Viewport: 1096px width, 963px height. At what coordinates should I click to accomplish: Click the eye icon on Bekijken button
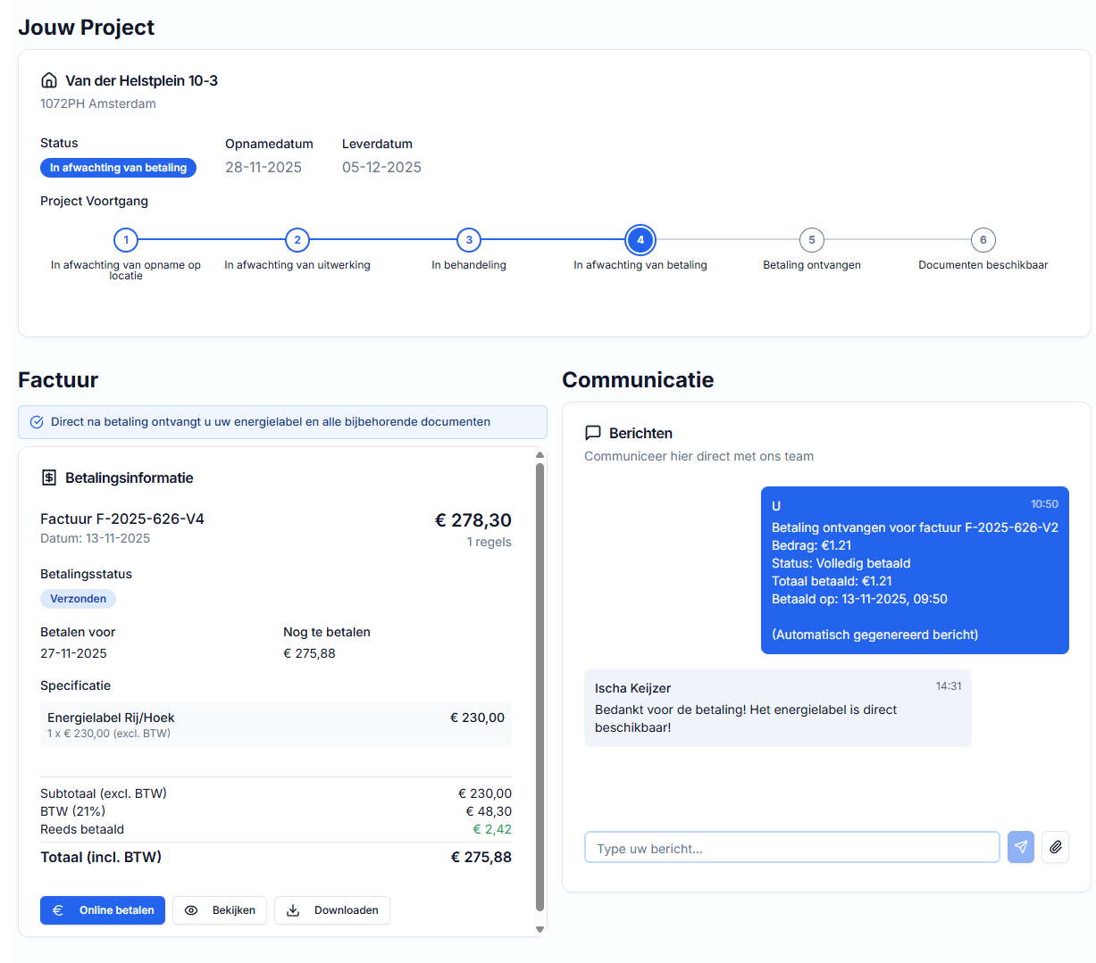pos(191,910)
